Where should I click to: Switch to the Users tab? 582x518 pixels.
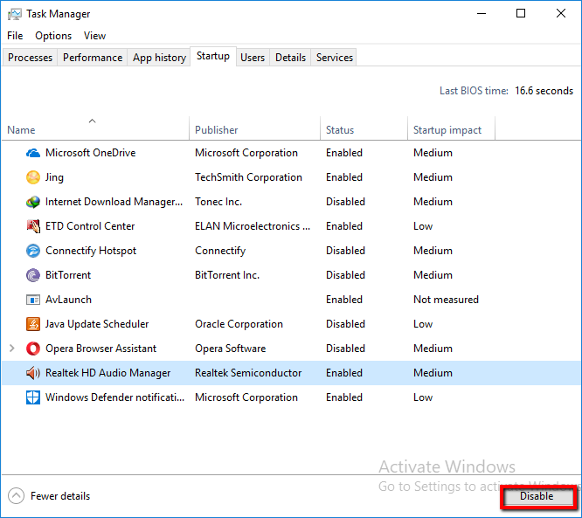tap(253, 58)
